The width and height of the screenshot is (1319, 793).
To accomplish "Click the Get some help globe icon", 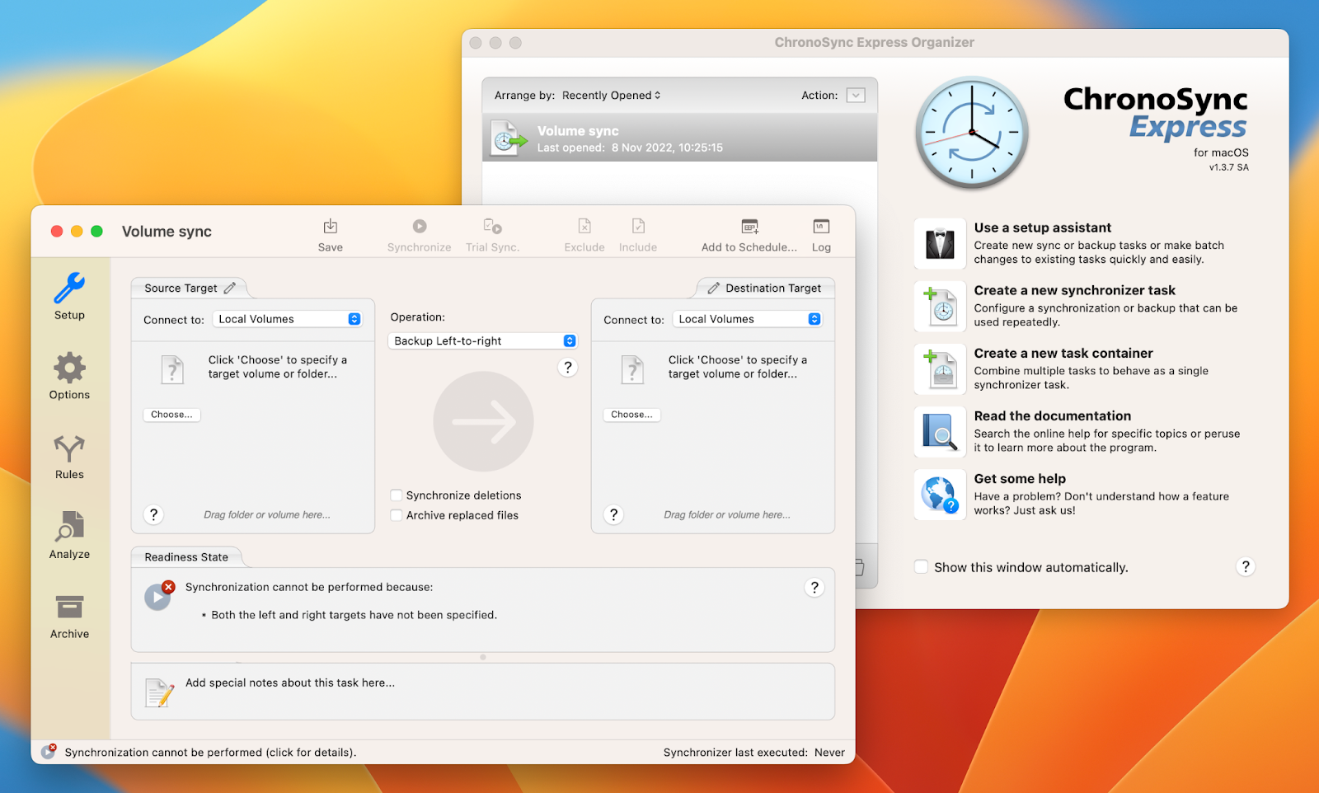I will [x=940, y=495].
